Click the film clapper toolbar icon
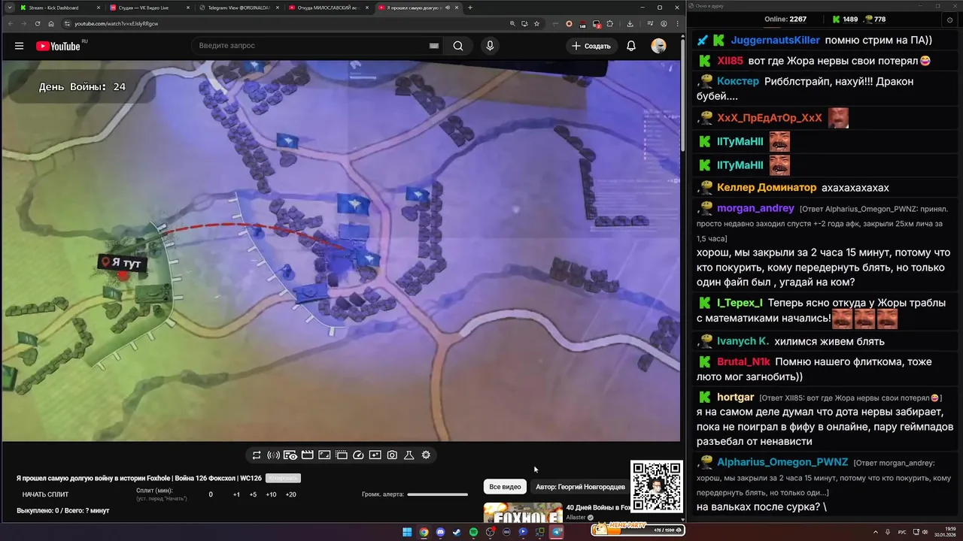 tap(307, 455)
